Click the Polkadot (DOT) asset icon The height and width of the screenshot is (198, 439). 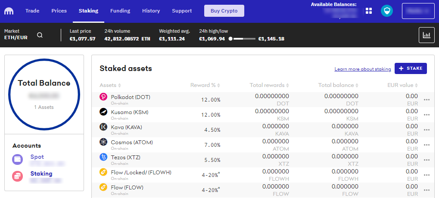[103, 97]
